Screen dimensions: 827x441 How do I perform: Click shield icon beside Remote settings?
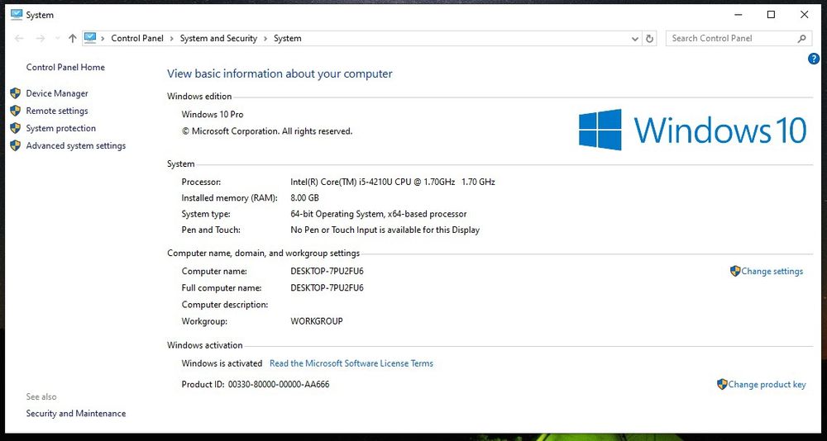[x=15, y=111]
